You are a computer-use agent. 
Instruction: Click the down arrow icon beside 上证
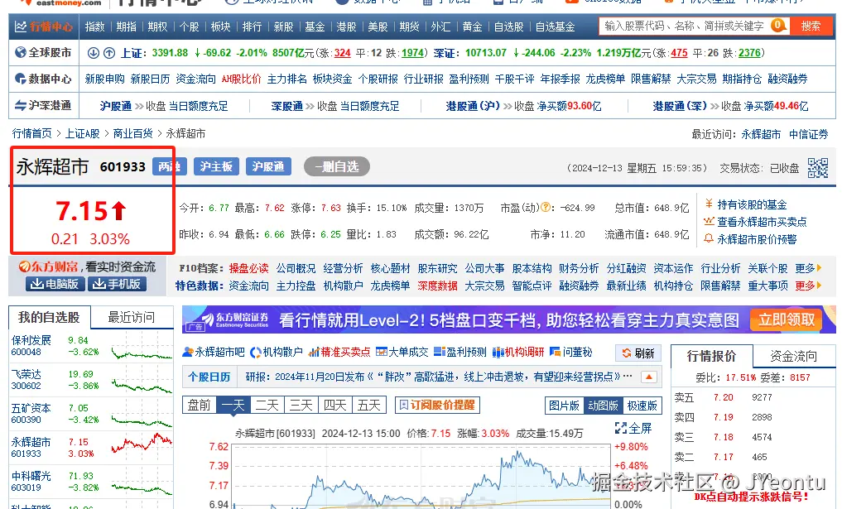click(94, 53)
